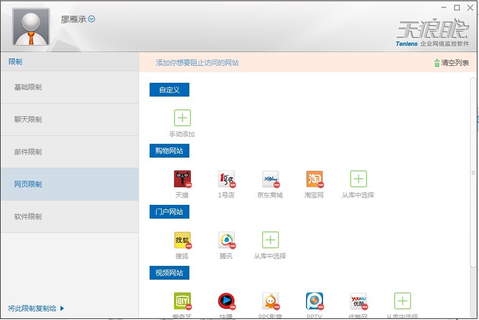Select the 天猫 website icon
The height and width of the screenshot is (320, 479).
tap(182, 179)
